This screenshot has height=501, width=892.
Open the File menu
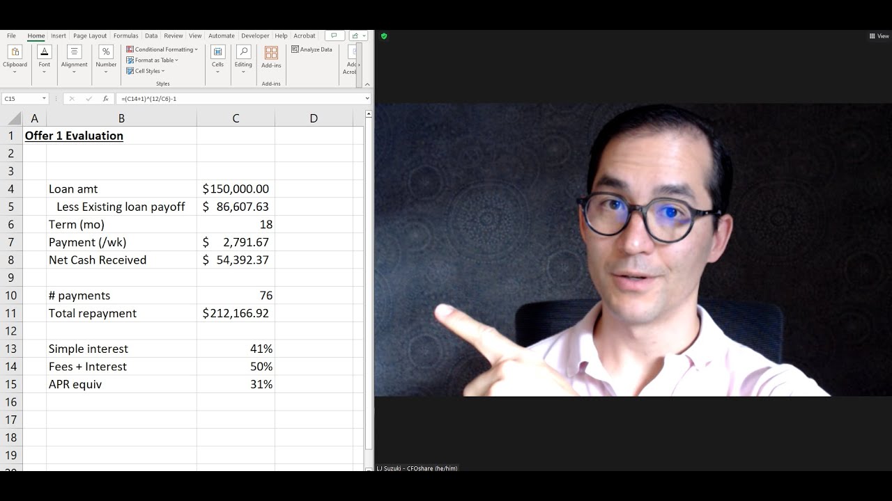point(11,35)
